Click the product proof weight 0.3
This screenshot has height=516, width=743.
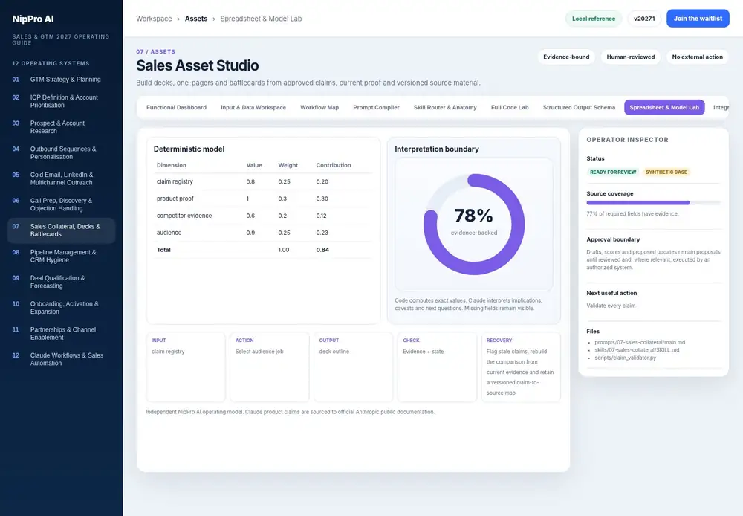click(282, 199)
